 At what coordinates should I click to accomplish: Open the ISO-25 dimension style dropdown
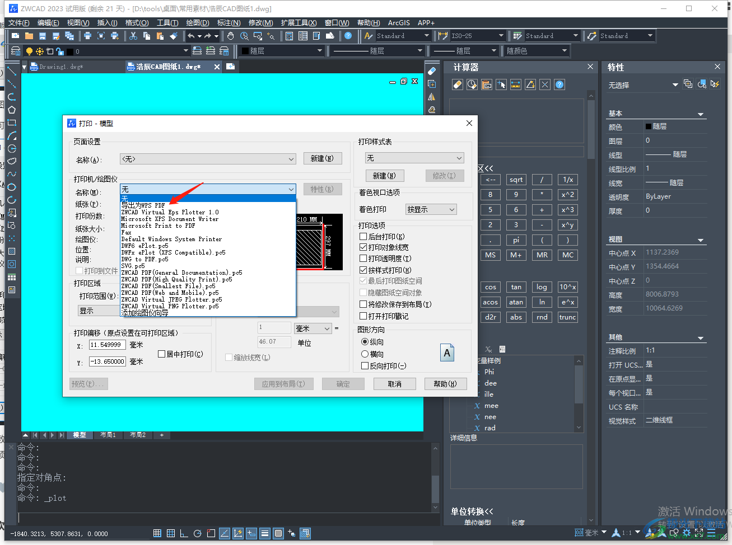point(478,36)
